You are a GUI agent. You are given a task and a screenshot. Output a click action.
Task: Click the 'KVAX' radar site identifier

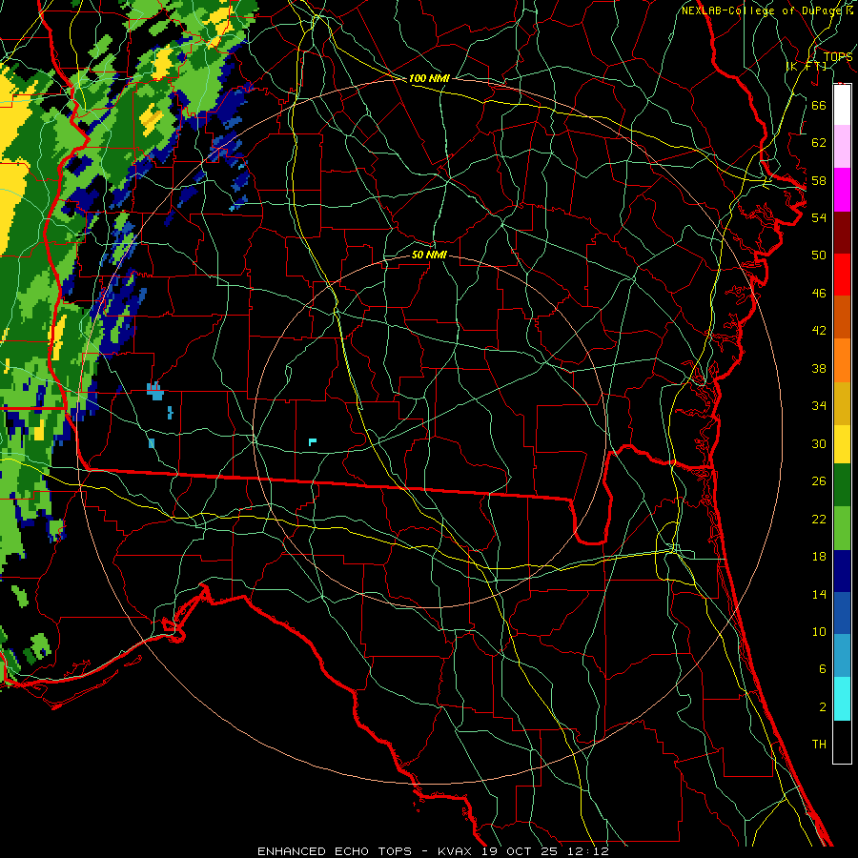coord(457,851)
